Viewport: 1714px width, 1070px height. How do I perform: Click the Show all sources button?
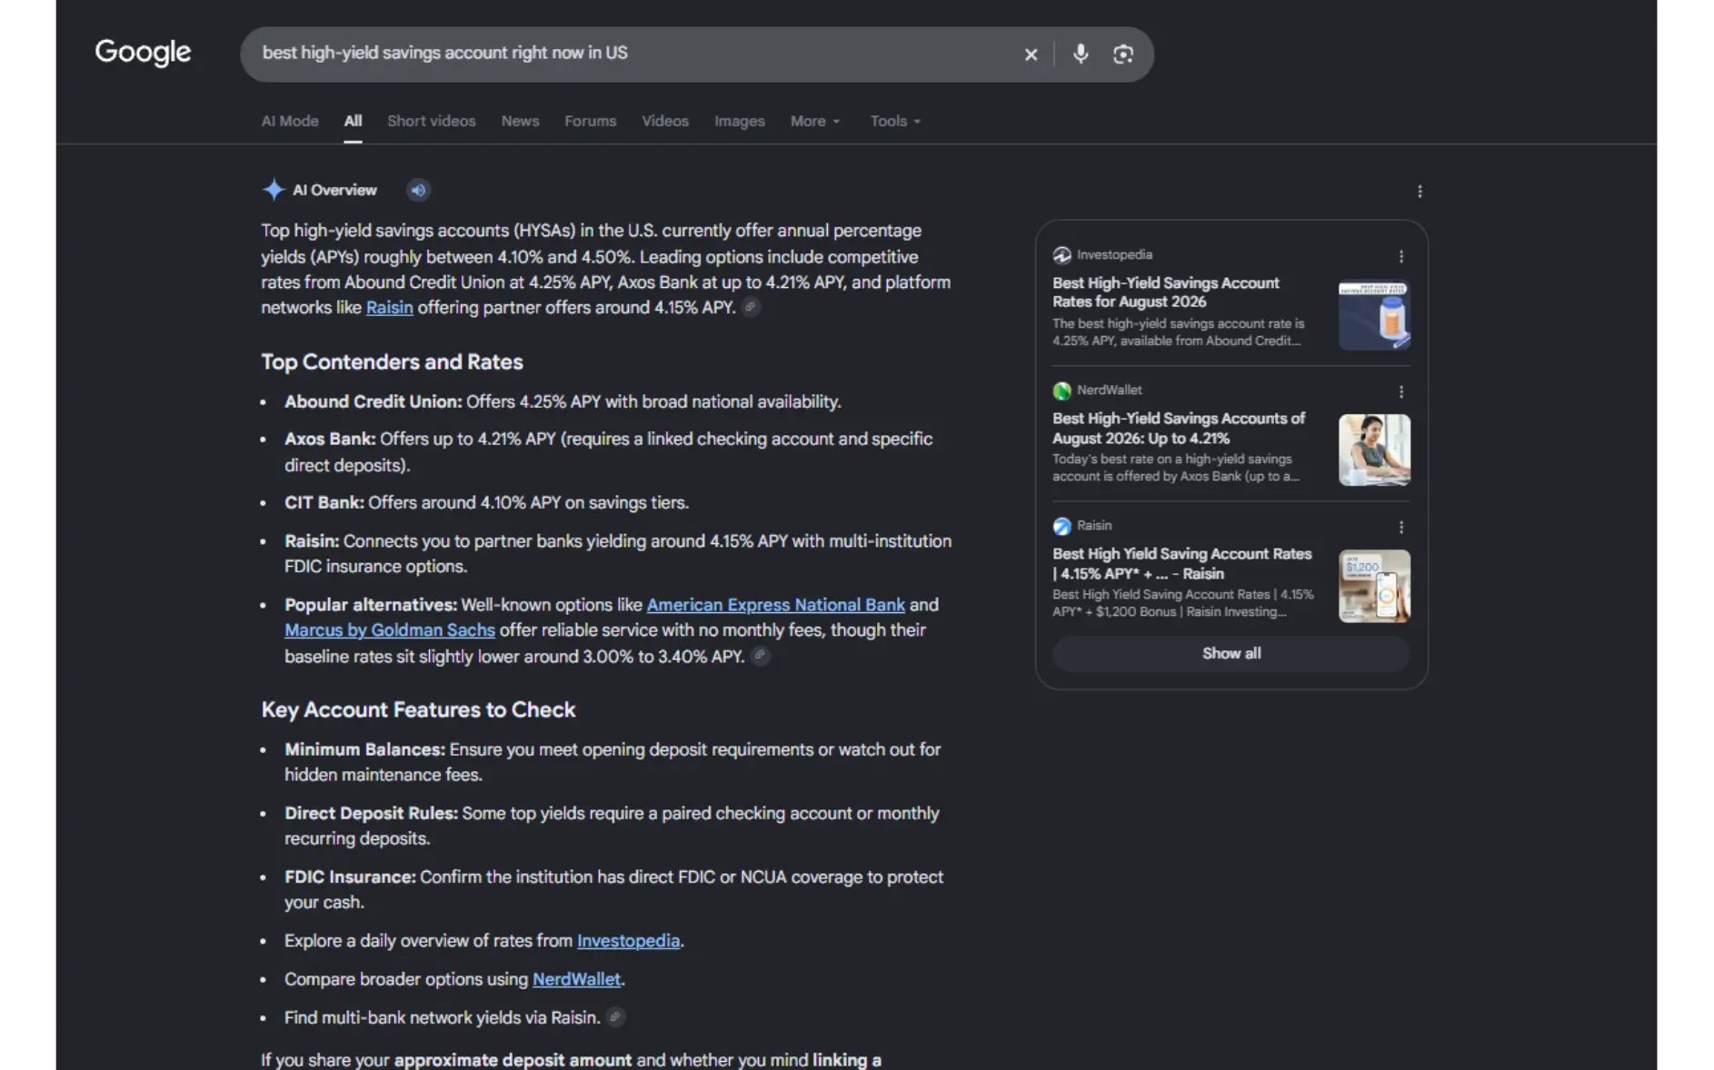coord(1231,654)
